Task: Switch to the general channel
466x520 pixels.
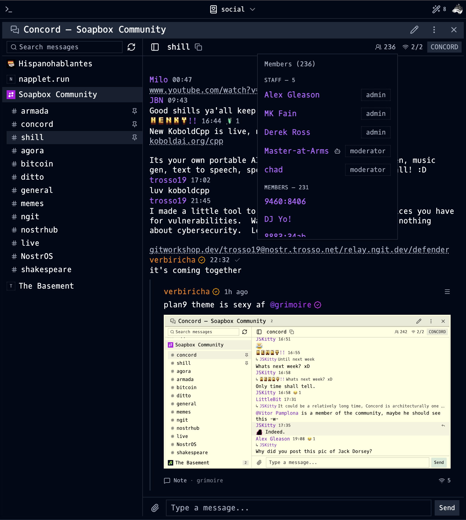Action: pos(74,190)
